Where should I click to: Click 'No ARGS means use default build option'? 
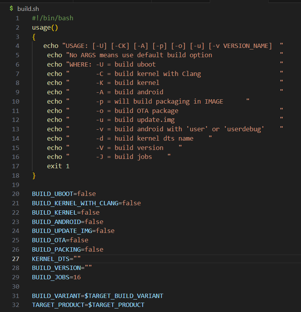coord(141,55)
